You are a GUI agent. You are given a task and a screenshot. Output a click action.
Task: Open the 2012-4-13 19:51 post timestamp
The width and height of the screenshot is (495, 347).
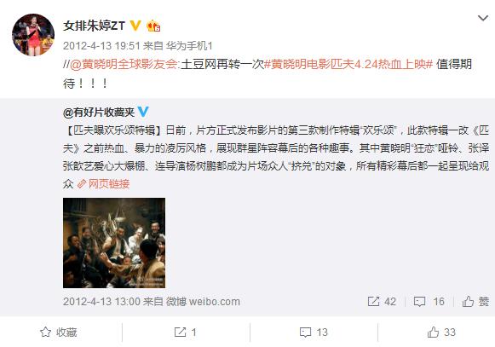click(101, 46)
